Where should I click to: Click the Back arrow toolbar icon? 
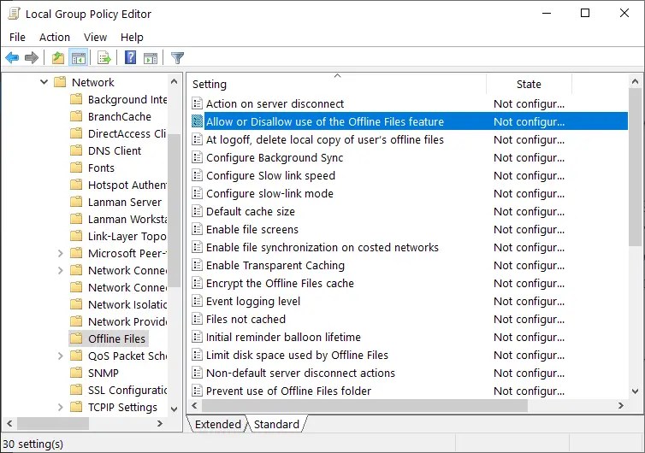[12, 58]
